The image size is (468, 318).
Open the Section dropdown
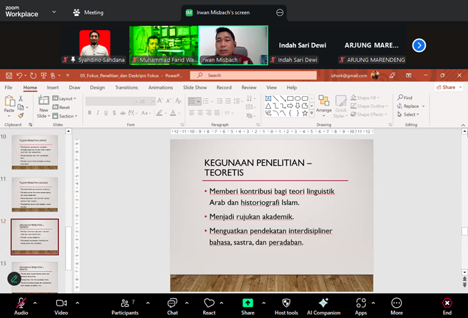(65, 116)
